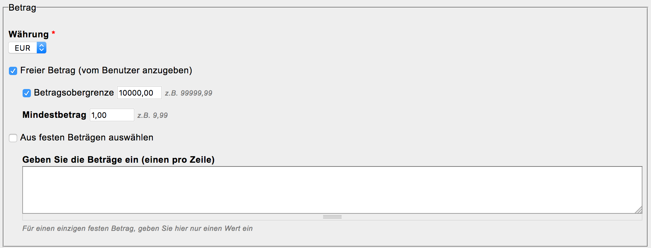
Task: Open the Währung currency dropdown showing EUR
Action: point(23,48)
